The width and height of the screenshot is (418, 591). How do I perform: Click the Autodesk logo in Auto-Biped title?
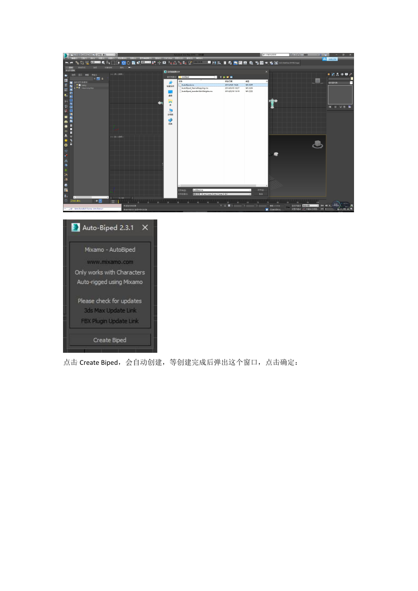point(75,228)
